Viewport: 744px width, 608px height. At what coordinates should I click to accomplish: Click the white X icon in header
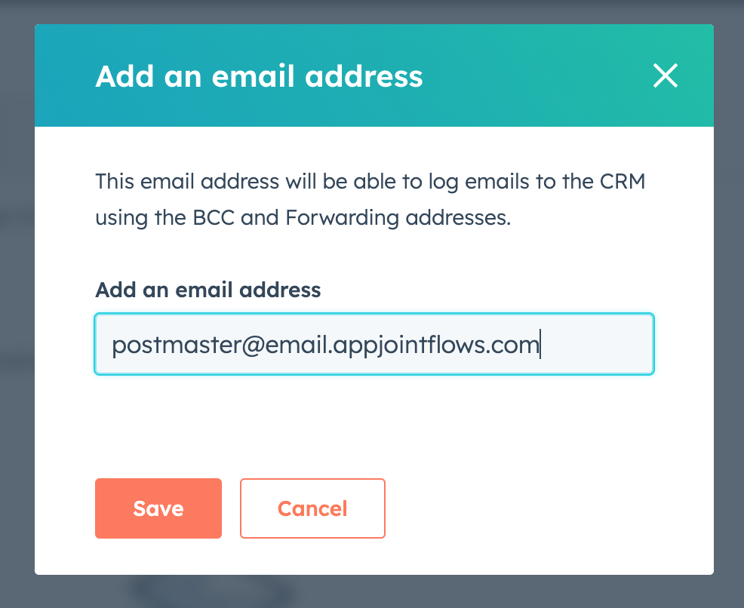(665, 76)
